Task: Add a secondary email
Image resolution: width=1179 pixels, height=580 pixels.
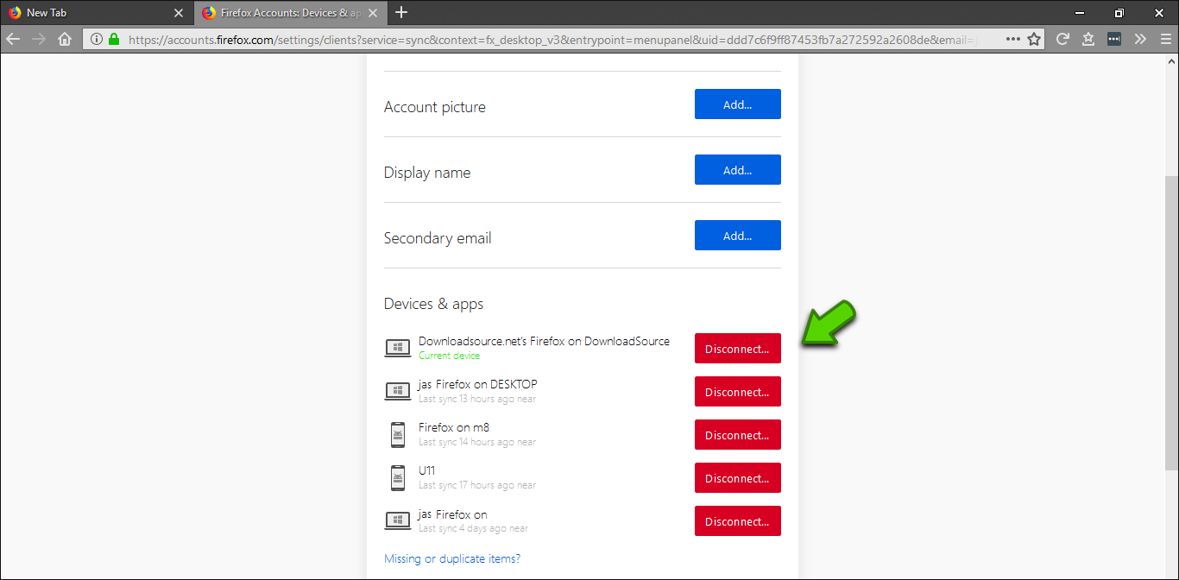Action: pos(738,236)
